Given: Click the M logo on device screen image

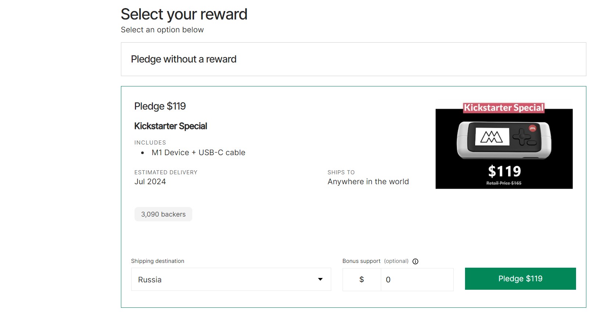Looking at the screenshot, I should (491, 137).
